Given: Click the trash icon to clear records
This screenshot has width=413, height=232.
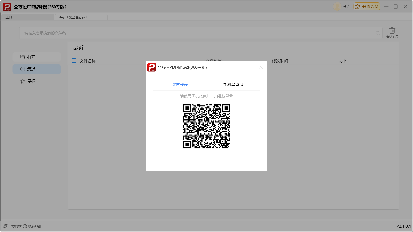Looking at the screenshot, I should tap(392, 30).
